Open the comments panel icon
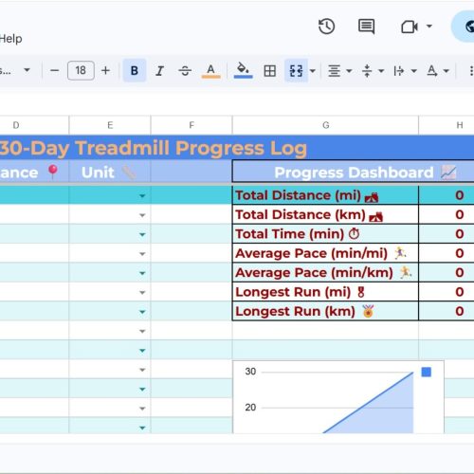 [366, 27]
